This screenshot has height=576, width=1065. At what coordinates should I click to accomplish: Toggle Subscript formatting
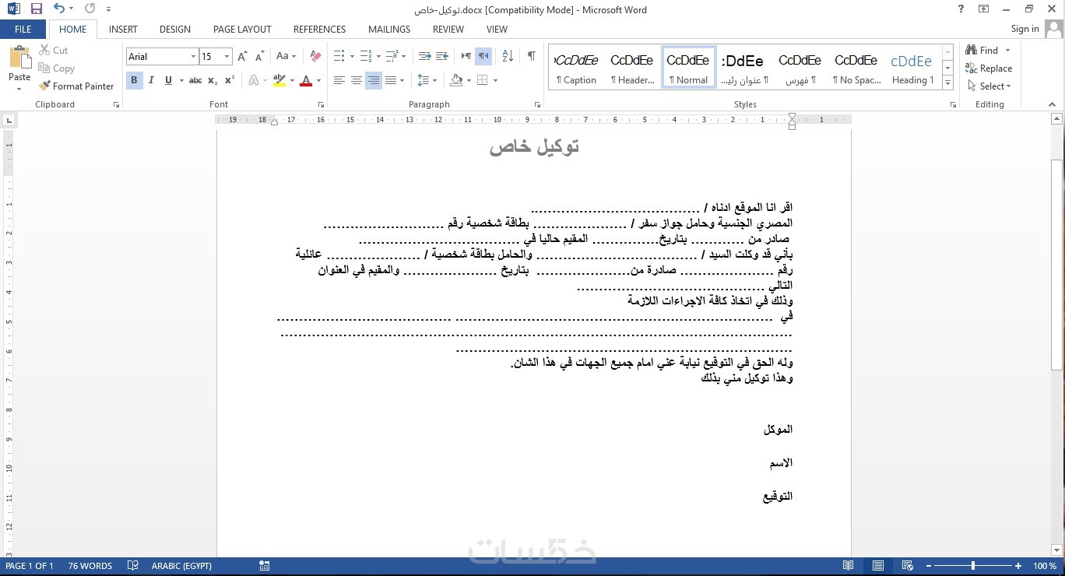(214, 80)
